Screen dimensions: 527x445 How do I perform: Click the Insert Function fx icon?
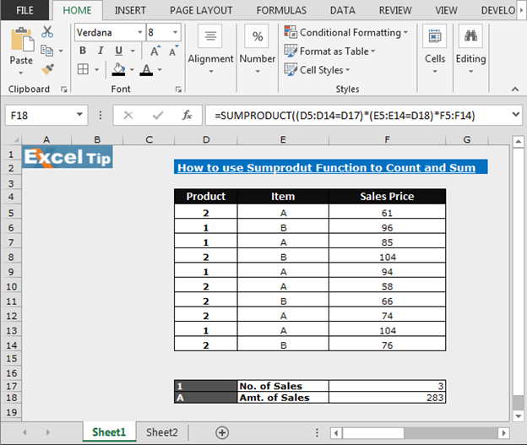coord(187,115)
